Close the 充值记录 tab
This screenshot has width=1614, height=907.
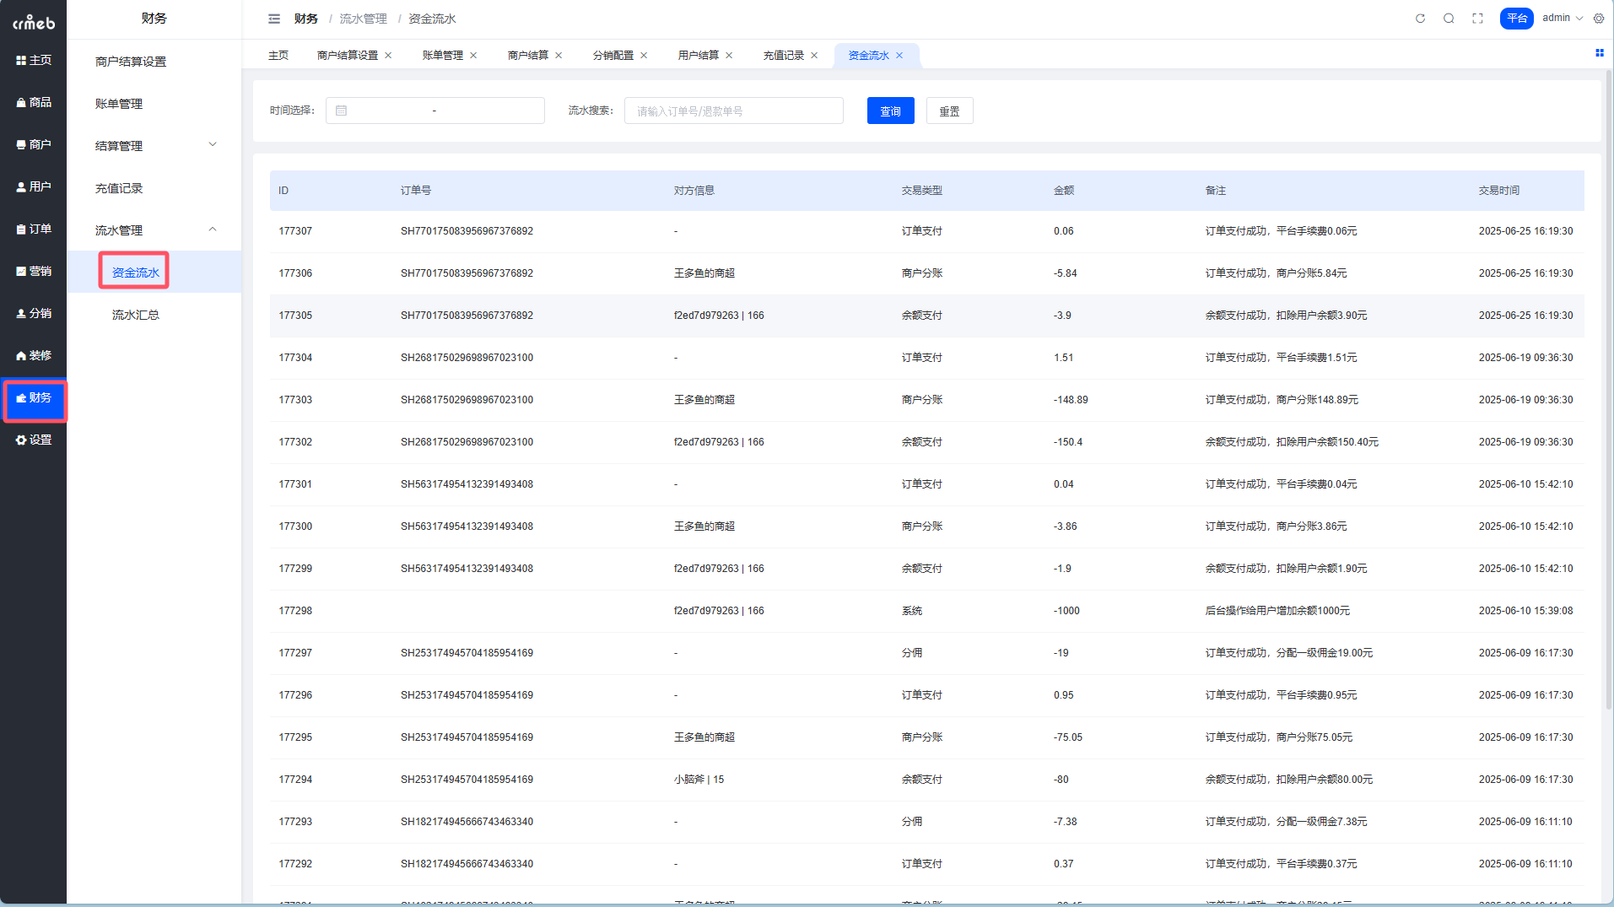814,56
